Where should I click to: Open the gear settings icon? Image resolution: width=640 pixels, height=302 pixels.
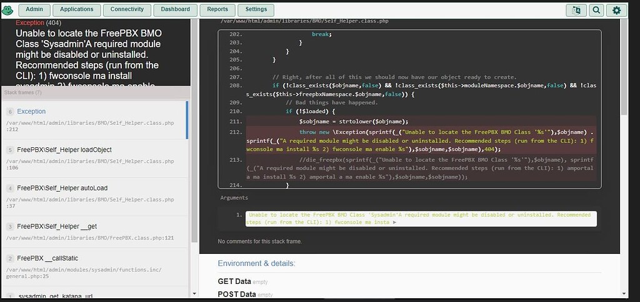tap(616, 10)
